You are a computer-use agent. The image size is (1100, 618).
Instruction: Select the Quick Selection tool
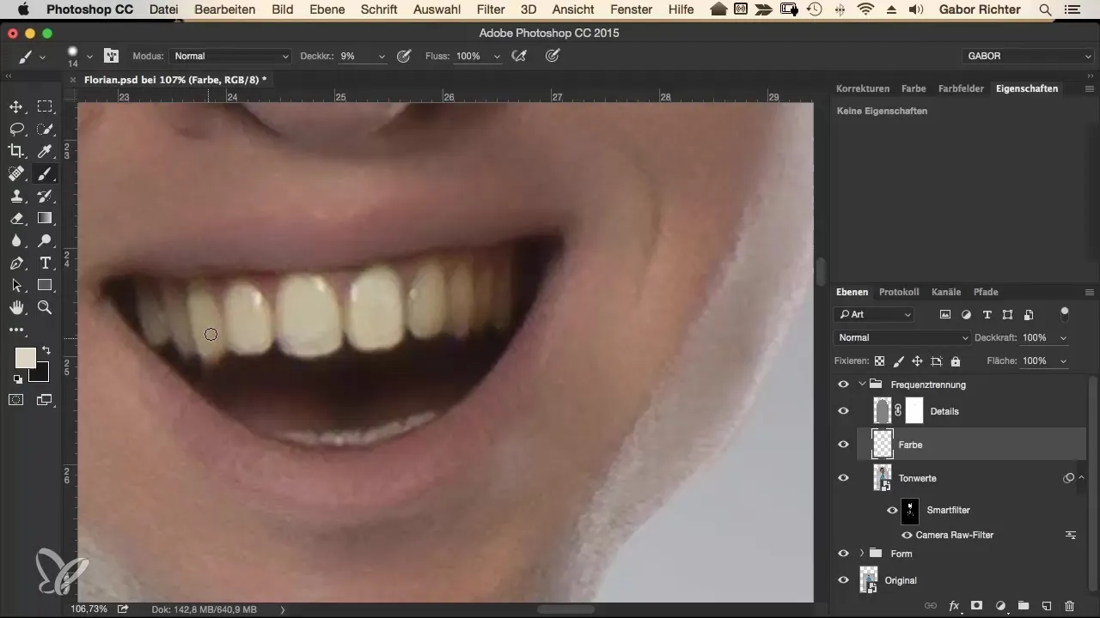coord(45,130)
